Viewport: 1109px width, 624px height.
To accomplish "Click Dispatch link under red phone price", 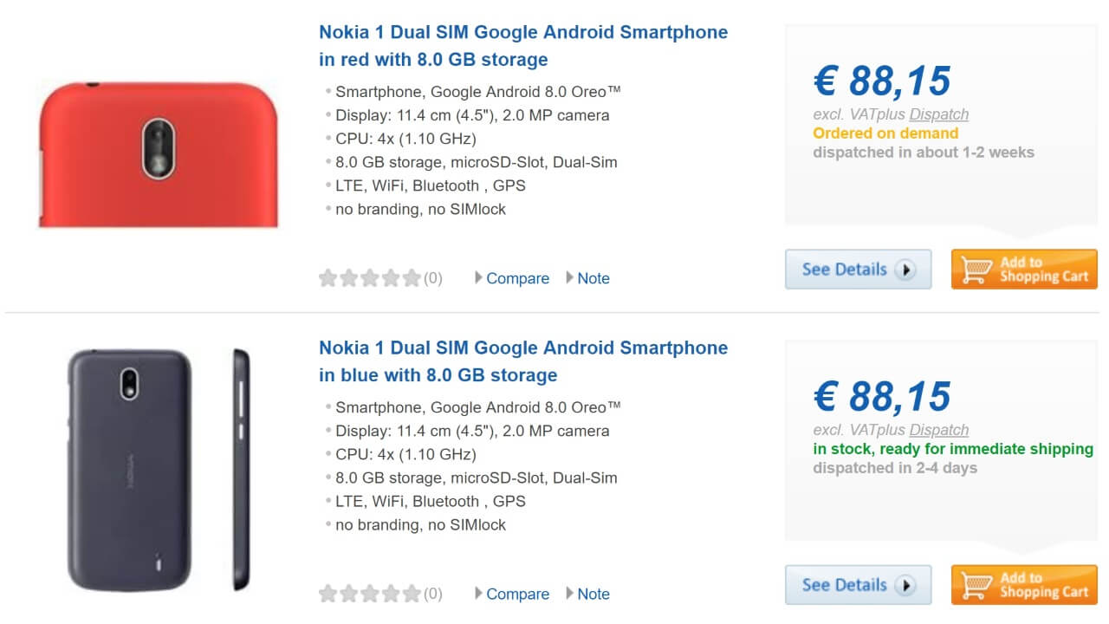I will pos(939,114).
